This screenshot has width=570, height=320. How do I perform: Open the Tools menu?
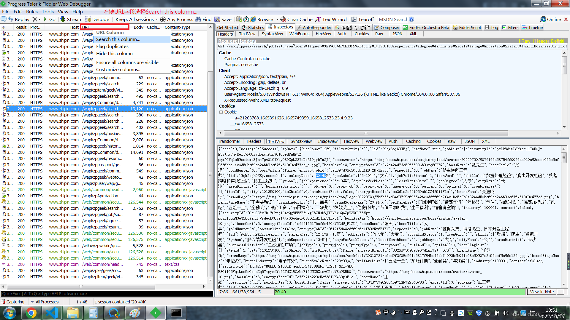click(x=47, y=12)
